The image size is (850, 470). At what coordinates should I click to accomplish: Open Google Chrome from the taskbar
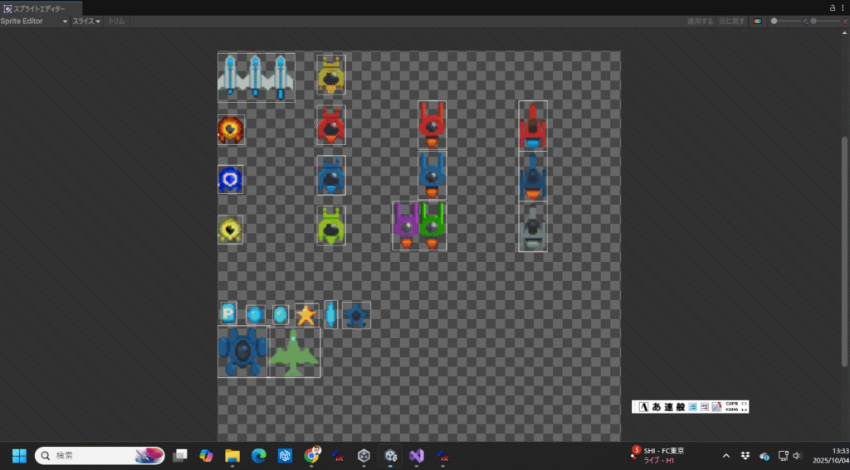312,455
